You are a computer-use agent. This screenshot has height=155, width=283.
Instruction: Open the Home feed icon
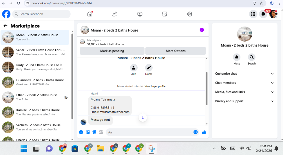click(90, 14)
